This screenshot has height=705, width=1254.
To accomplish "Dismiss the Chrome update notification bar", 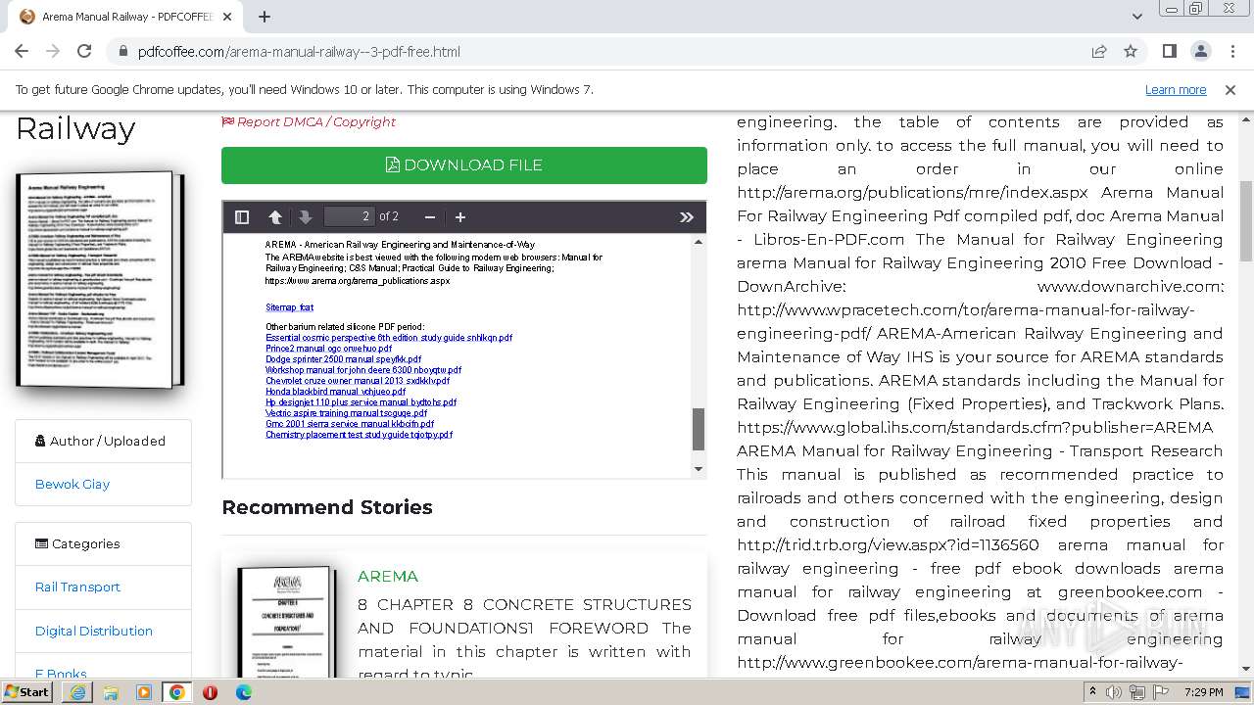I will (1230, 89).
